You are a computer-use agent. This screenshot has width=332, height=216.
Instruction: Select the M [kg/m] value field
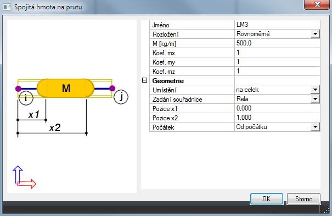(277, 43)
